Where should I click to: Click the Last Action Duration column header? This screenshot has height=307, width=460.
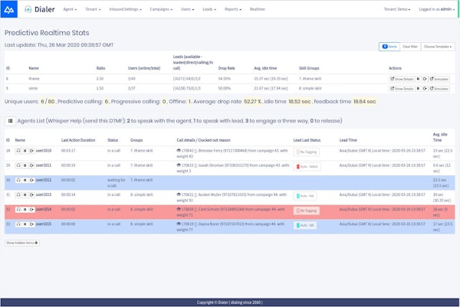click(78, 140)
